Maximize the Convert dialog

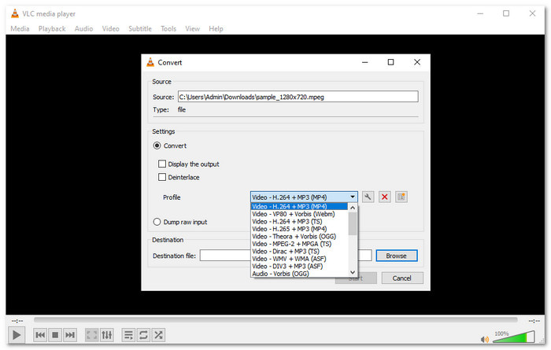coord(390,62)
